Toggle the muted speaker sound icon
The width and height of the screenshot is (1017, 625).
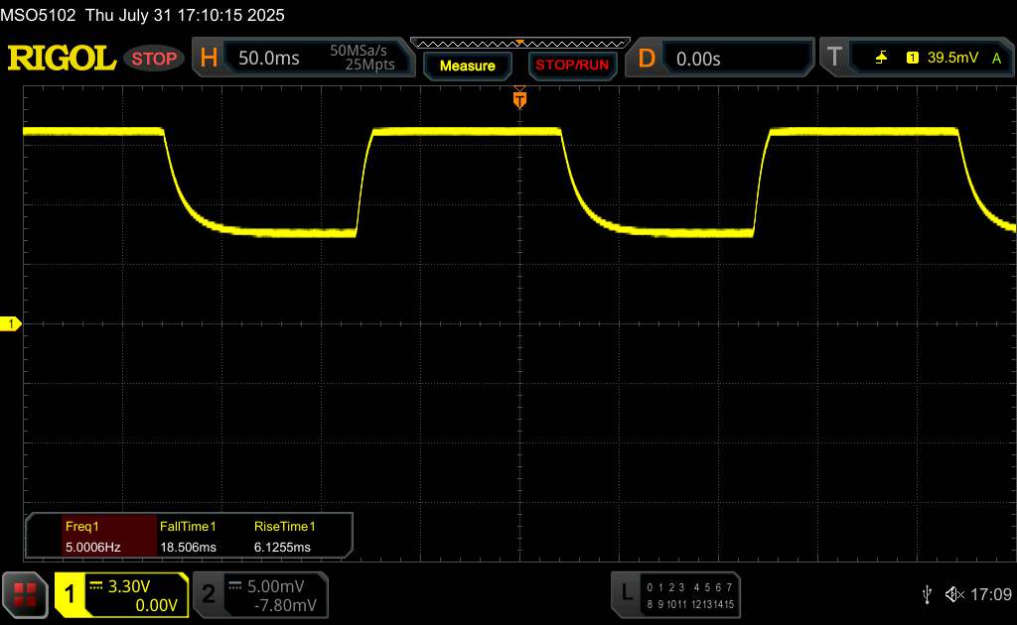click(x=954, y=594)
